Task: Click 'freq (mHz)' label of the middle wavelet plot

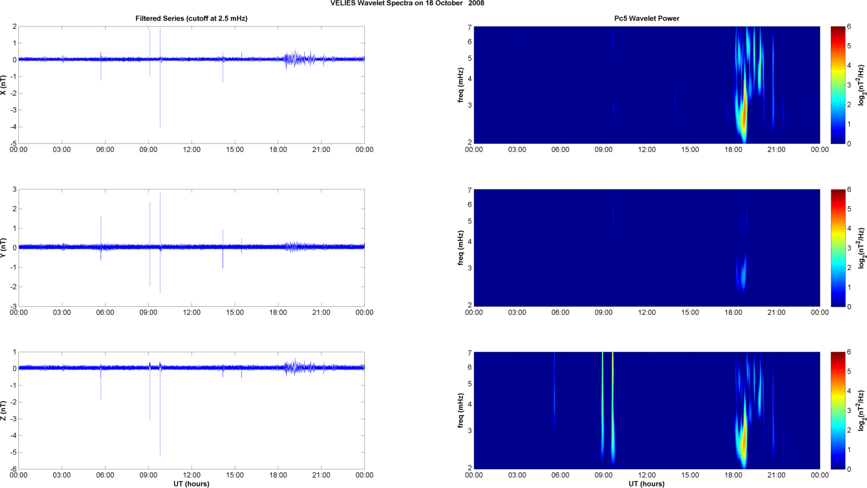Action: click(x=461, y=248)
